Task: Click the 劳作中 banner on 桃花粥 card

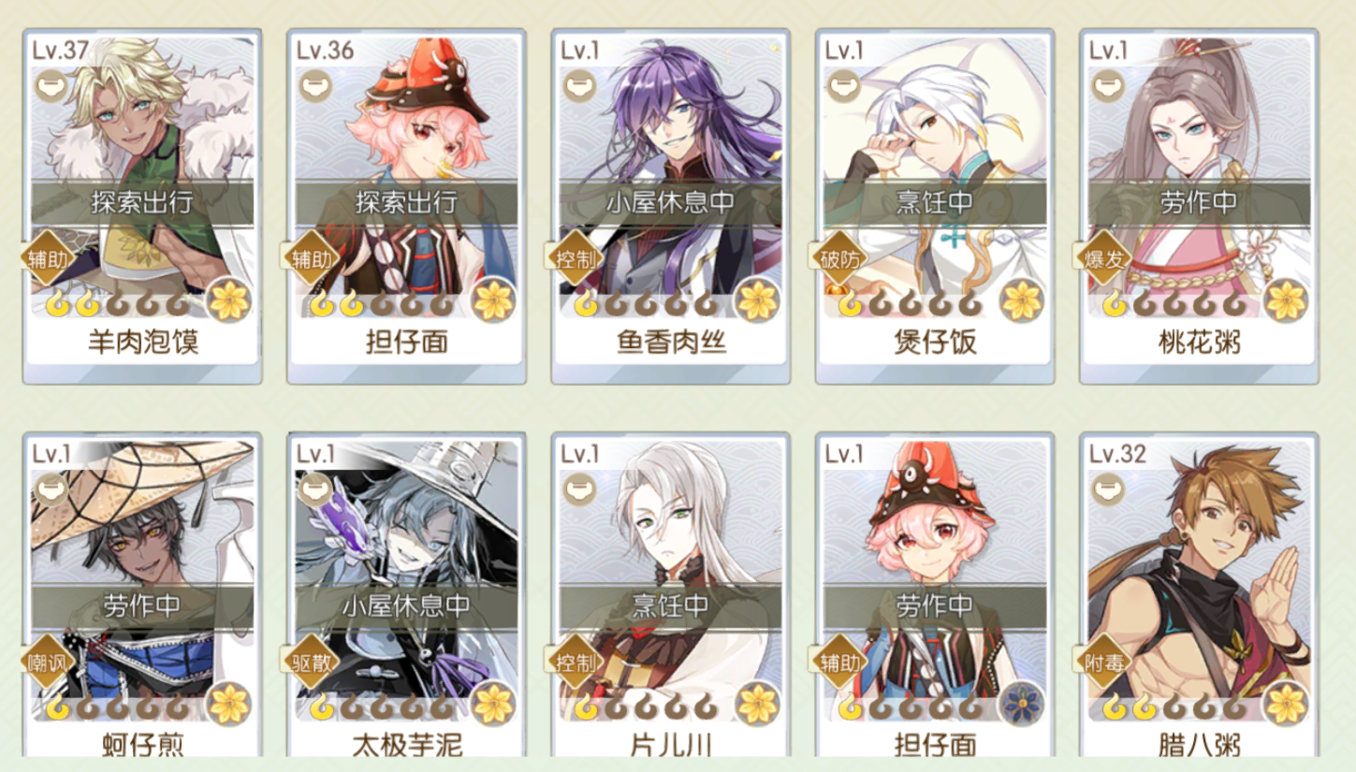Action: (1199, 203)
